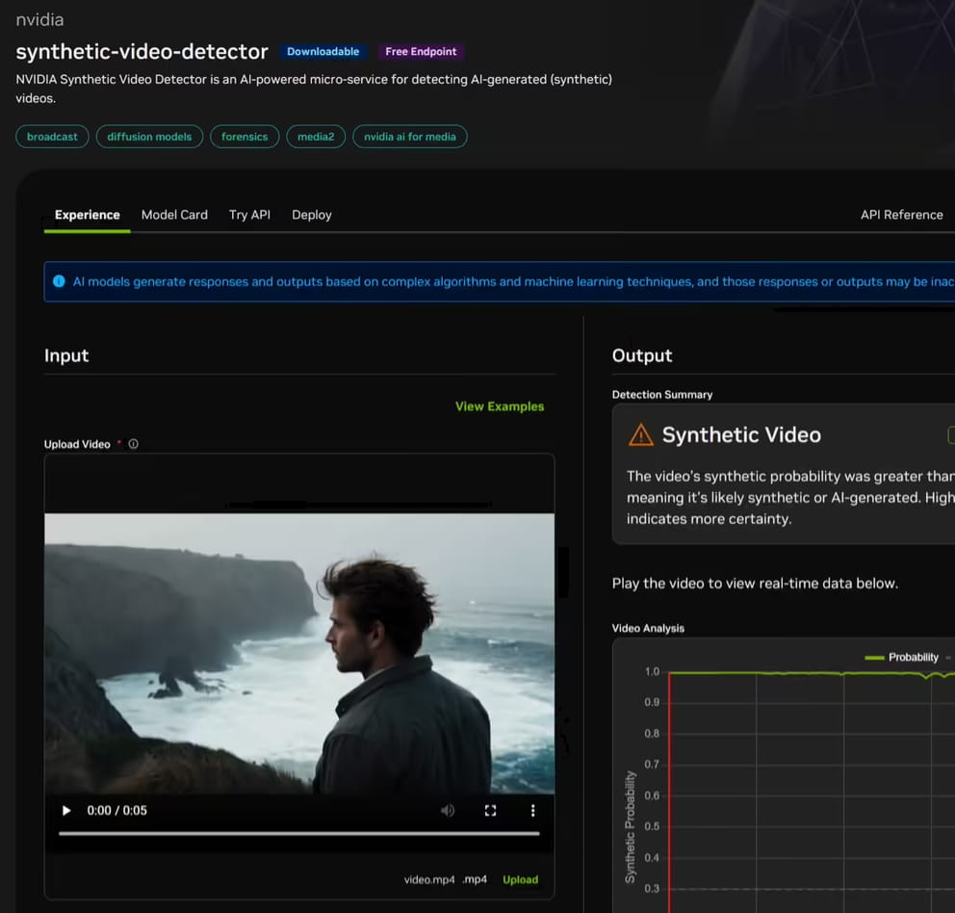Open the video player's three-dot options menu
955x913 pixels.
coord(533,811)
